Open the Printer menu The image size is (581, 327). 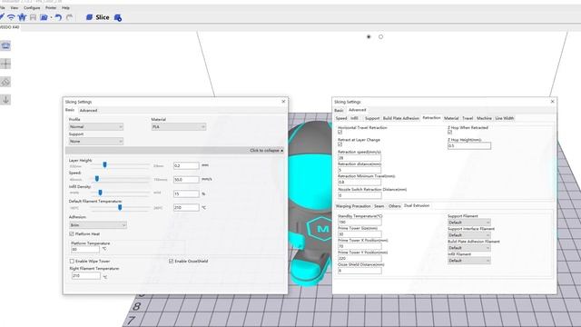click(51, 8)
